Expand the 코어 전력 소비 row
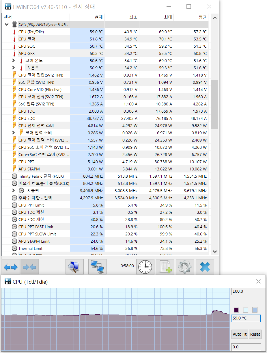 [x=13, y=133]
